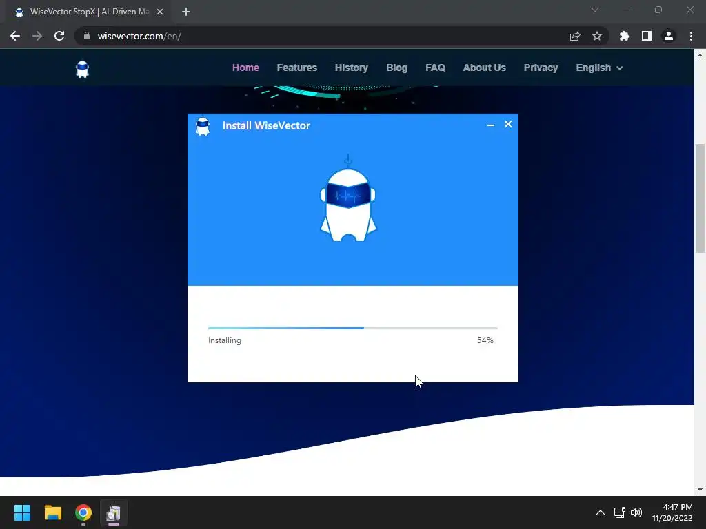Bookmark this page with the star icon
This screenshot has width=706, height=529.
coord(597,36)
